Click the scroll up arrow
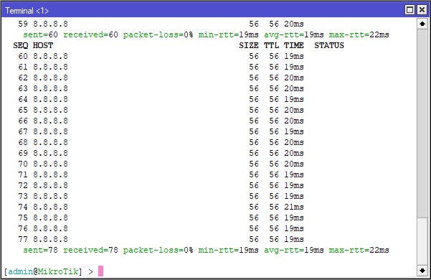Screen dimensions: 431x280 coord(422,24)
